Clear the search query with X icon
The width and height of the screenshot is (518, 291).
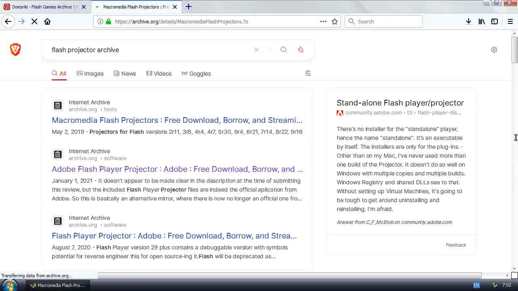[257, 50]
